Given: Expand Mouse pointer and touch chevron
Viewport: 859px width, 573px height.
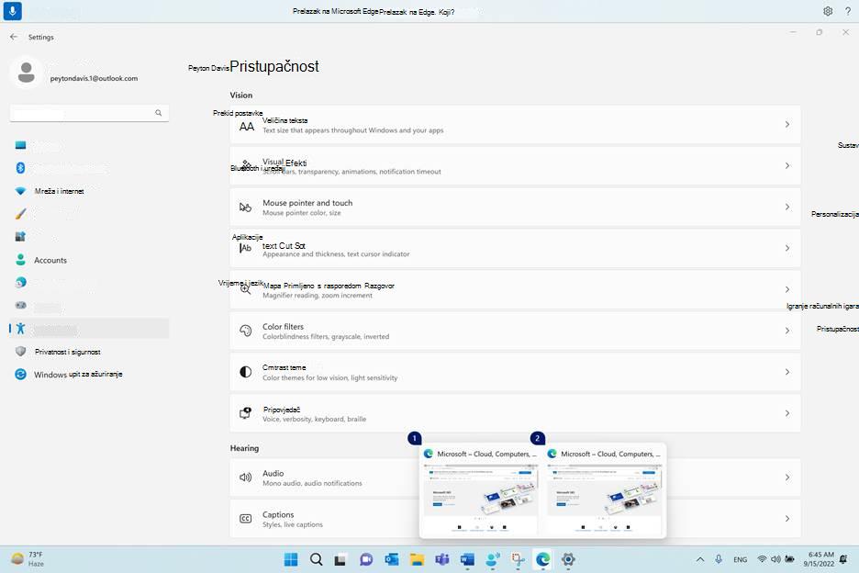Looking at the screenshot, I should (x=787, y=207).
